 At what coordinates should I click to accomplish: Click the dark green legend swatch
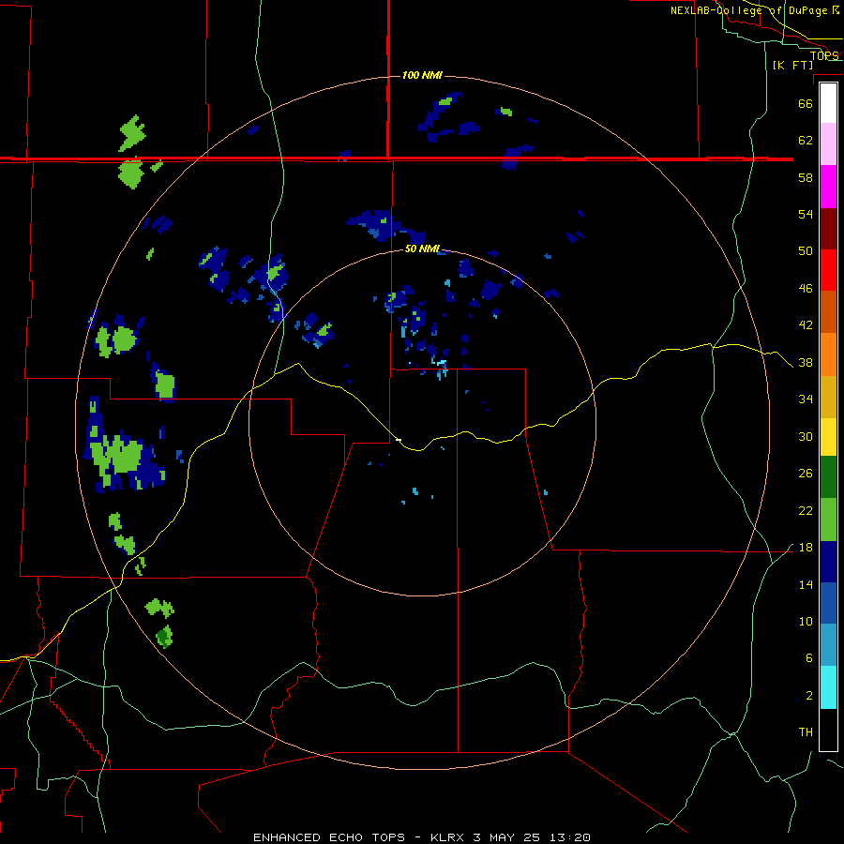pos(828,477)
